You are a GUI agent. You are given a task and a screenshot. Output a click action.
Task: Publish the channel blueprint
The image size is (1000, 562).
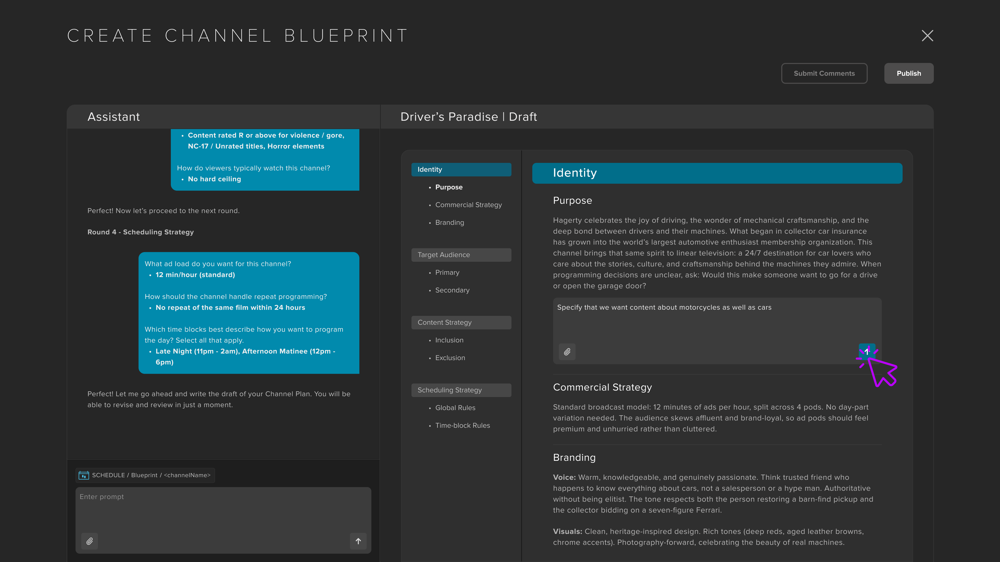tap(909, 73)
